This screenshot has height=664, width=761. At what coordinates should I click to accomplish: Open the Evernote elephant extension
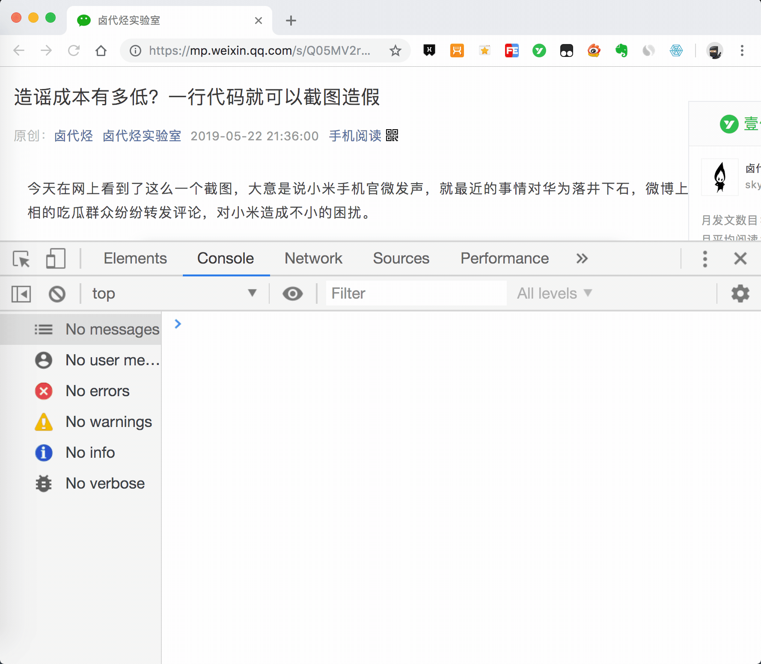[621, 50]
